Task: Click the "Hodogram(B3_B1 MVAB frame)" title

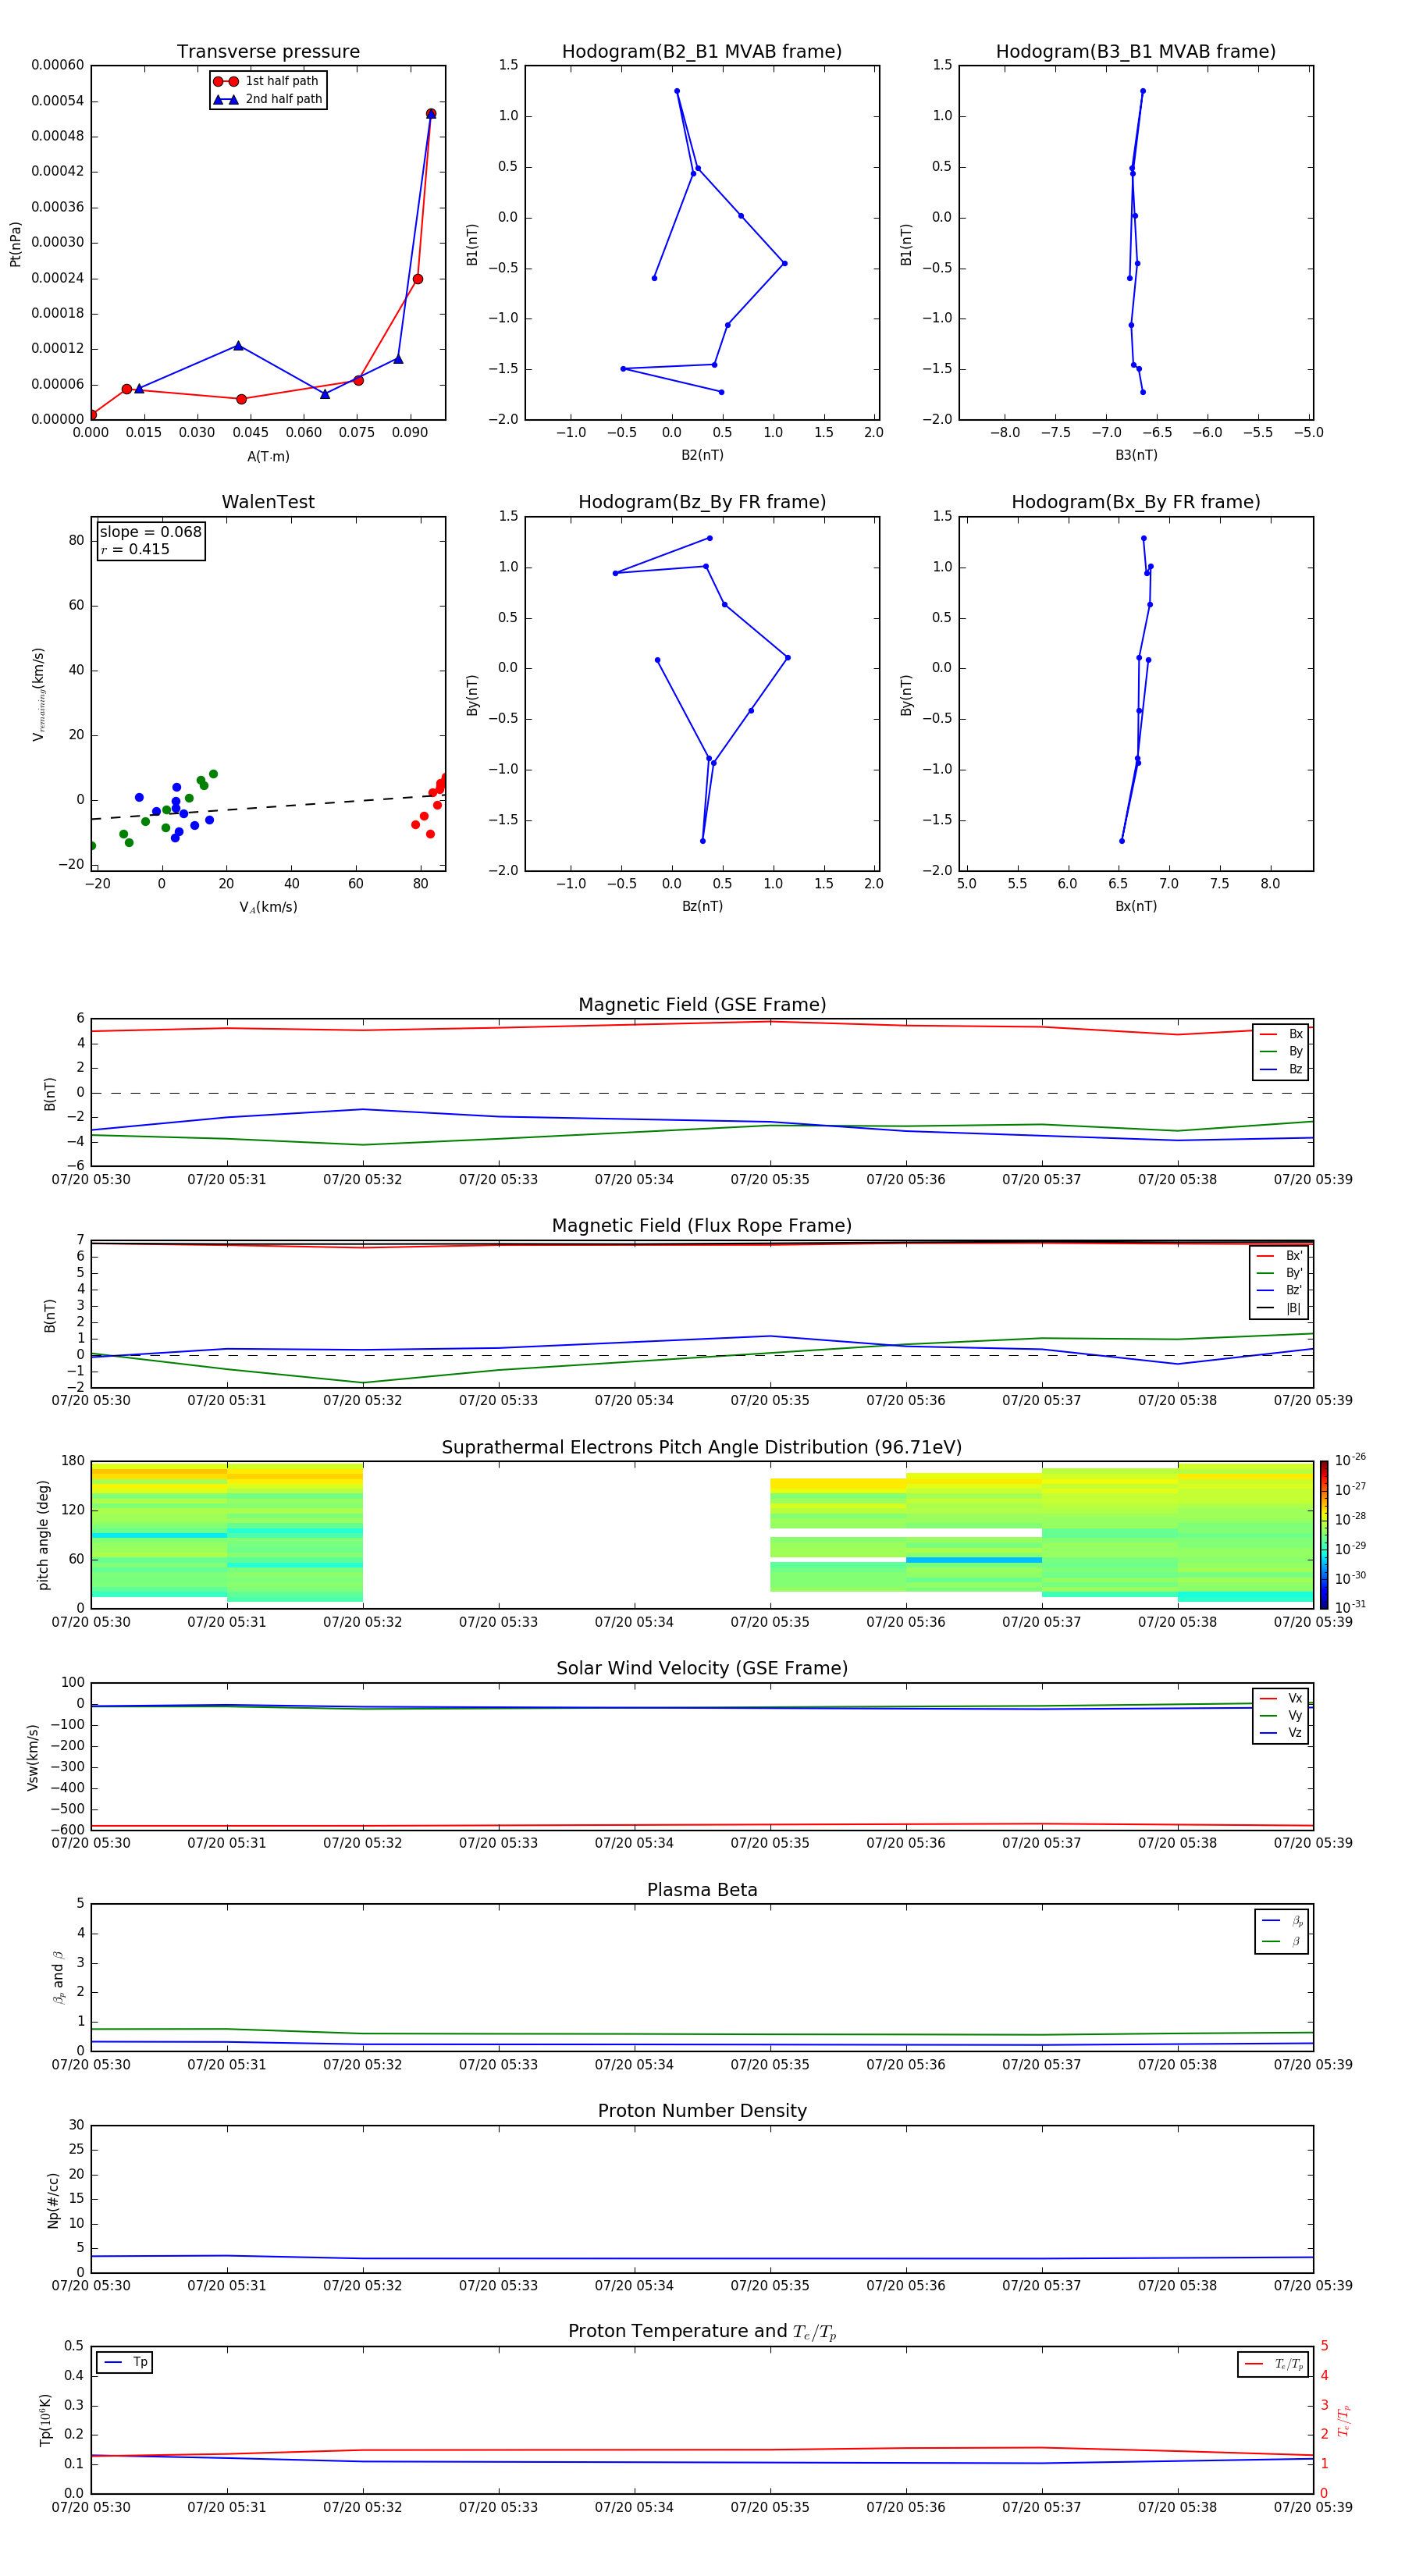Action: pyautogui.click(x=1136, y=52)
